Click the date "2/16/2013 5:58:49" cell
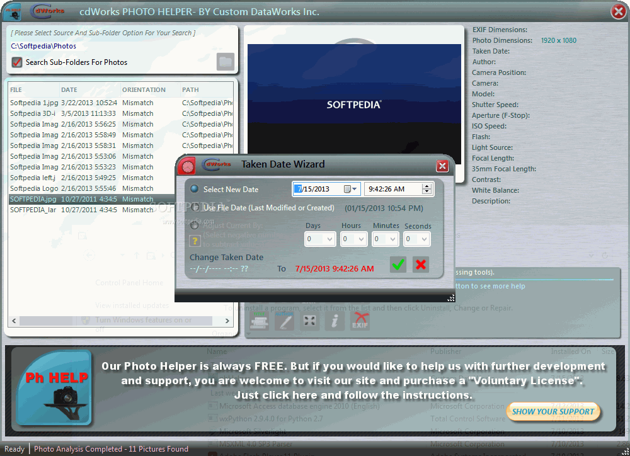The height and width of the screenshot is (456, 630). pos(88,135)
